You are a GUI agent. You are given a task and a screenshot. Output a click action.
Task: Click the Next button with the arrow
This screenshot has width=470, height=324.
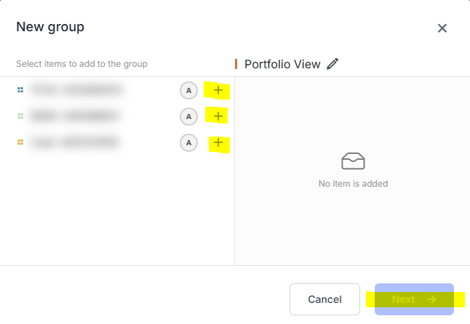(x=414, y=299)
